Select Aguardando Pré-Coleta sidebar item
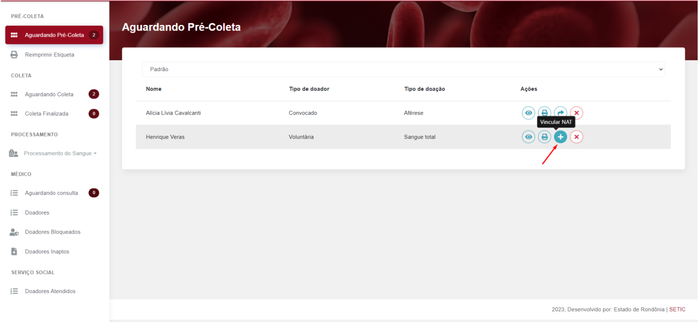This screenshot has height=325, width=698. point(54,35)
